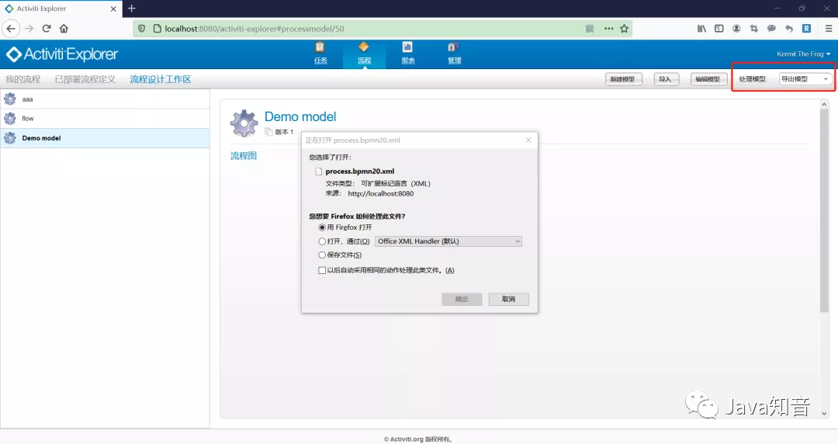
Task: Switch to 已部署流程定义 tab
Action: pos(85,79)
